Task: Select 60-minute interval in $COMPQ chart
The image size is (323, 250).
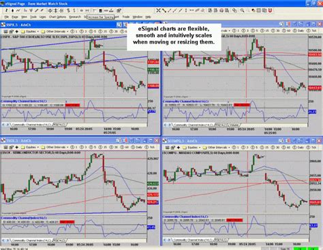Action: point(286,148)
